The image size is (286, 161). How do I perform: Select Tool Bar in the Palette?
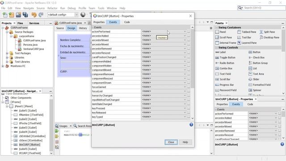click(244, 38)
